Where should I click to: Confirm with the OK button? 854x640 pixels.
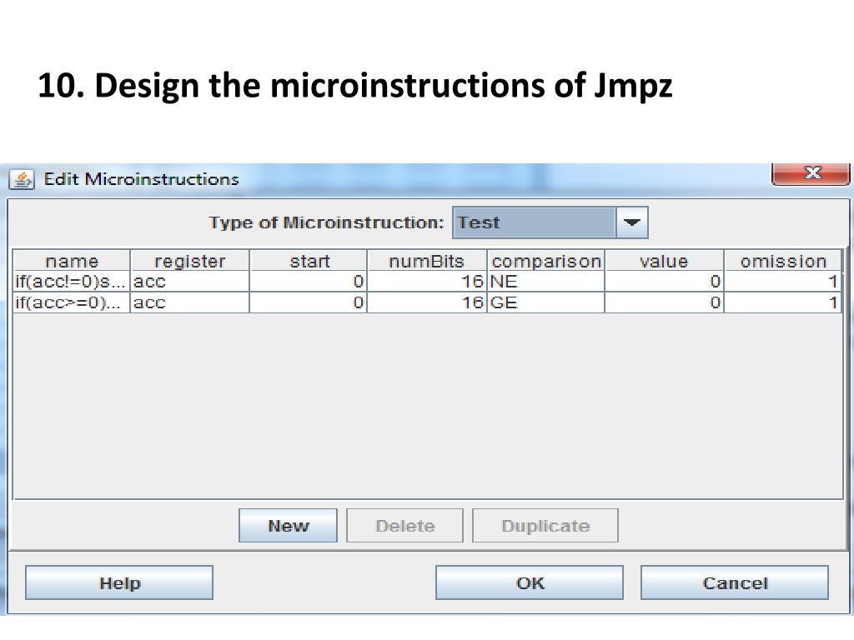pyautogui.click(x=530, y=582)
